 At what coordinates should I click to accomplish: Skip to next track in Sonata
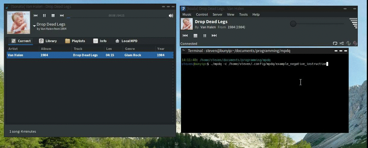[x=62, y=16]
